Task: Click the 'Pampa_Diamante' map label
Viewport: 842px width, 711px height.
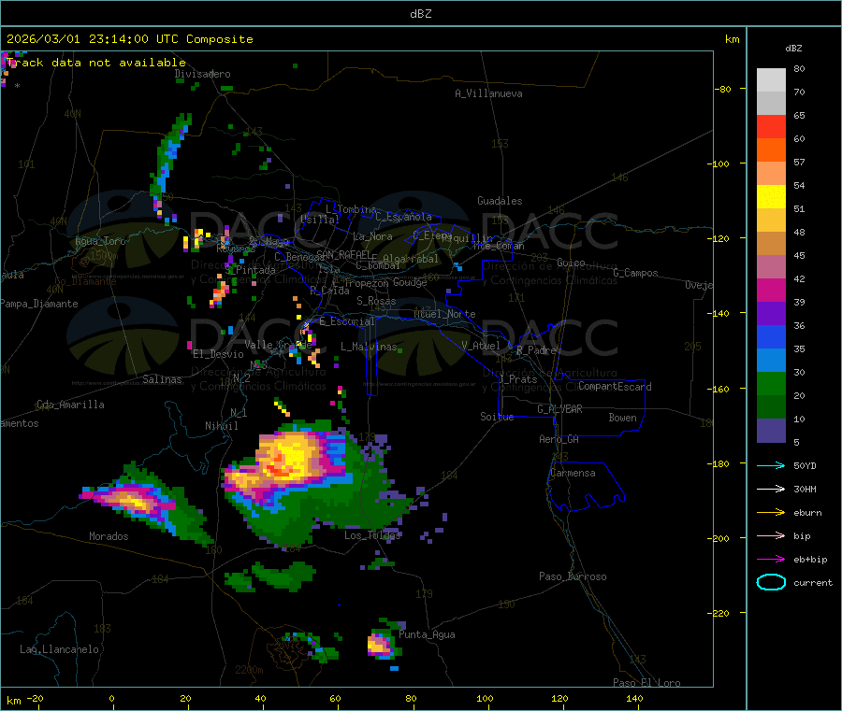Action: click(x=39, y=304)
